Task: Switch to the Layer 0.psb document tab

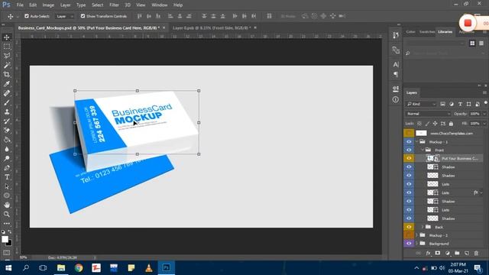Action: 212,27
